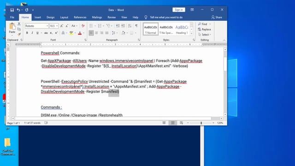Screen dimensions: 295x166
Task: Toggle Print Layout view
Action: point(173,123)
